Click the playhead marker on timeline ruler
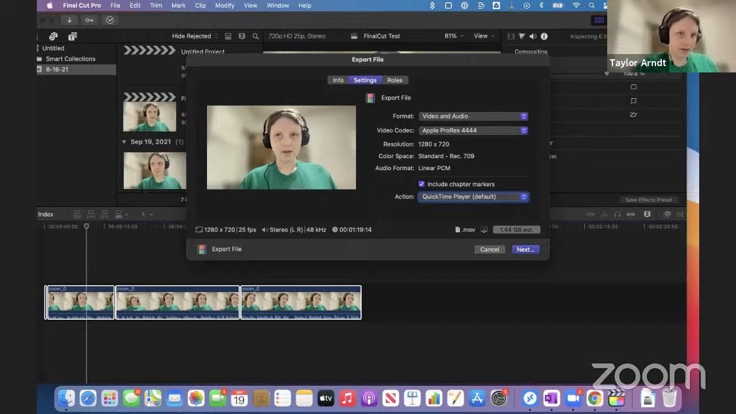736x414 pixels. [x=87, y=227]
